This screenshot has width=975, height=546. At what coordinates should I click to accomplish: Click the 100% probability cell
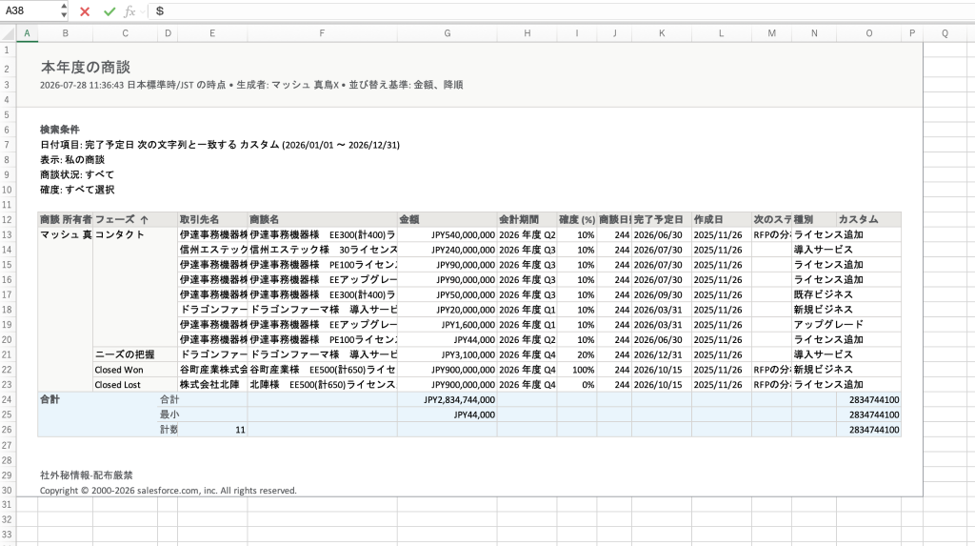click(576, 369)
